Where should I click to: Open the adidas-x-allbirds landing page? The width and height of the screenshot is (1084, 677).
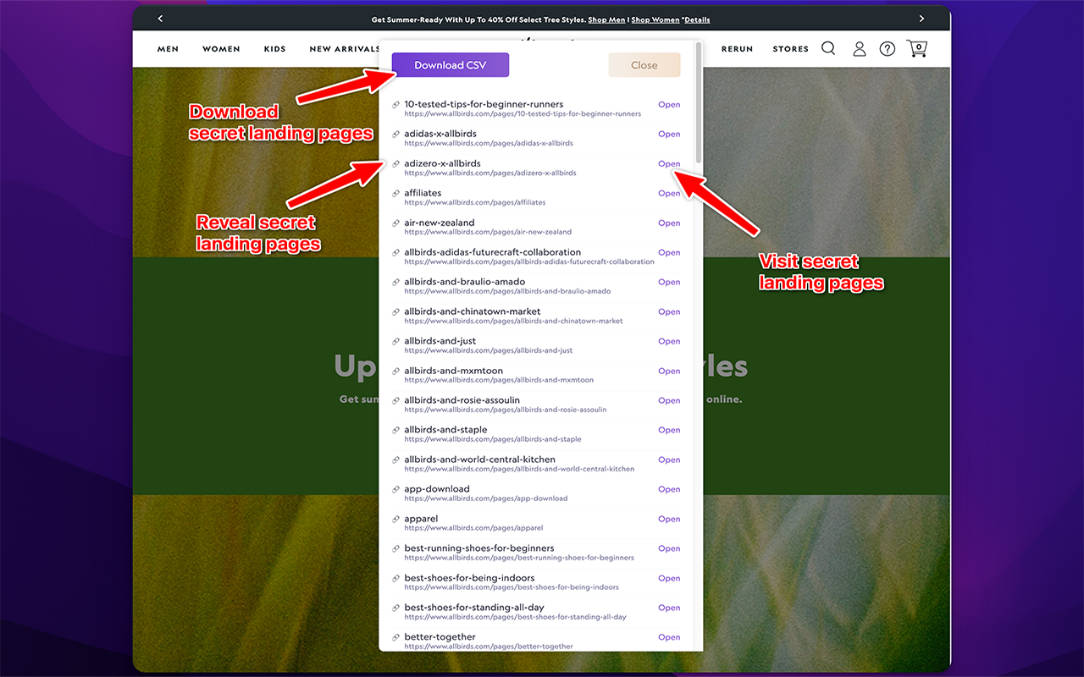tap(669, 134)
